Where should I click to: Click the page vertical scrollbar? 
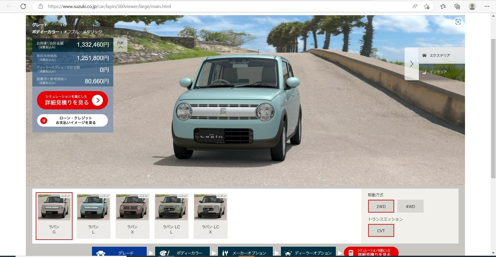pos(493,108)
